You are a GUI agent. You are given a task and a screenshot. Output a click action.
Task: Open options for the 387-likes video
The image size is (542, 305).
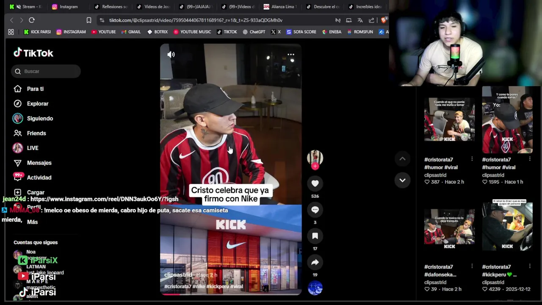(x=472, y=159)
